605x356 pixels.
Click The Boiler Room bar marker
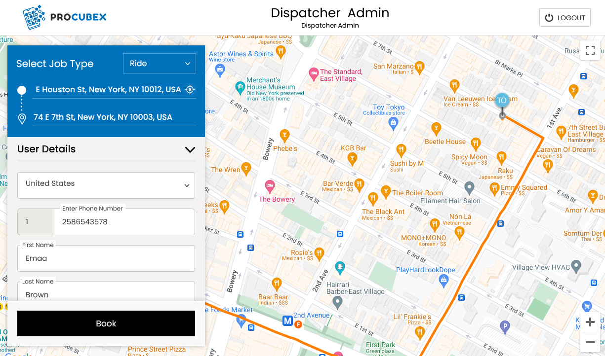[x=386, y=191]
